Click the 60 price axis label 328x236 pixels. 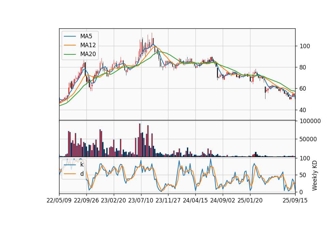(x=303, y=89)
